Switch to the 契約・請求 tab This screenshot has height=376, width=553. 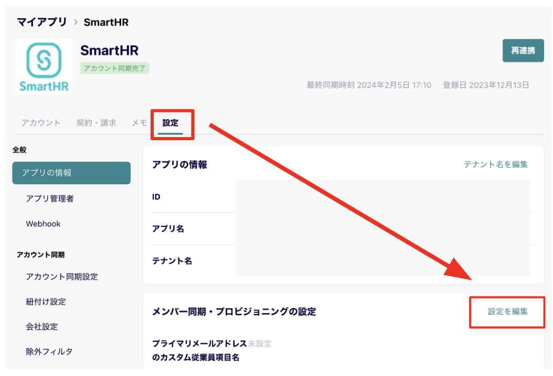[x=97, y=123]
